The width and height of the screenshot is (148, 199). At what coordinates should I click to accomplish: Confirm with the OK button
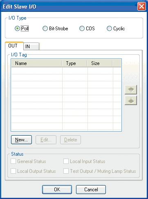click(x=57, y=190)
